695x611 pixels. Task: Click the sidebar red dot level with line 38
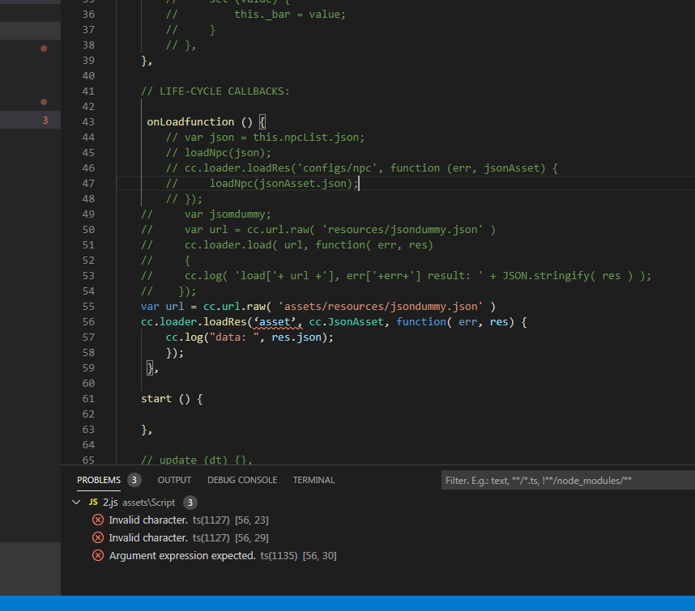[44, 49]
